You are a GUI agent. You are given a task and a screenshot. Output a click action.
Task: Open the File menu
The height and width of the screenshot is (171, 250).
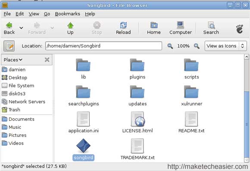pos(7,14)
